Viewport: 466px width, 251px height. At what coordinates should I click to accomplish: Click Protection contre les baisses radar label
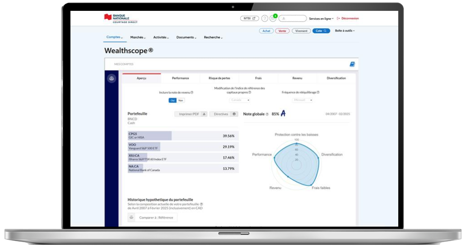click(296, 135)
